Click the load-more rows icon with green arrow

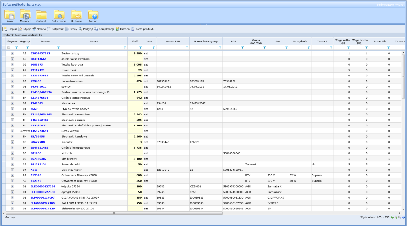396,217
